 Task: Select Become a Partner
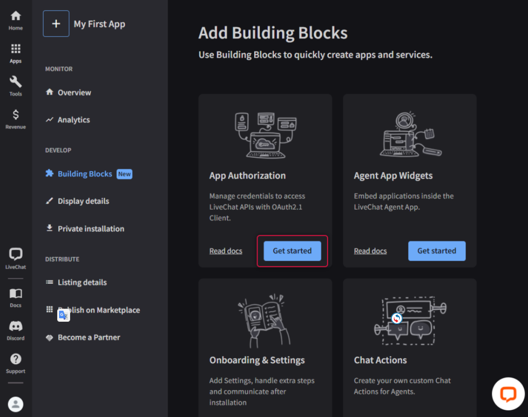coord(89,338)
